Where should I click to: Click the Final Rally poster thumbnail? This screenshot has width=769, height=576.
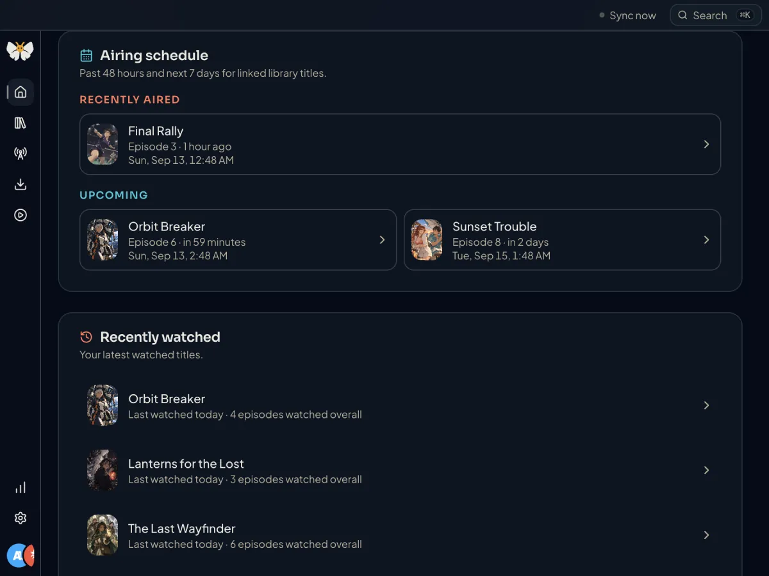pos(103,145)
